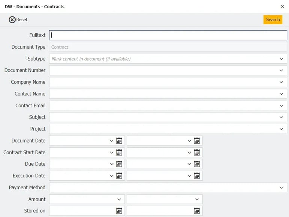Open calendar for Stored on start
289x217 pixels.
click(x=119, y=211)
